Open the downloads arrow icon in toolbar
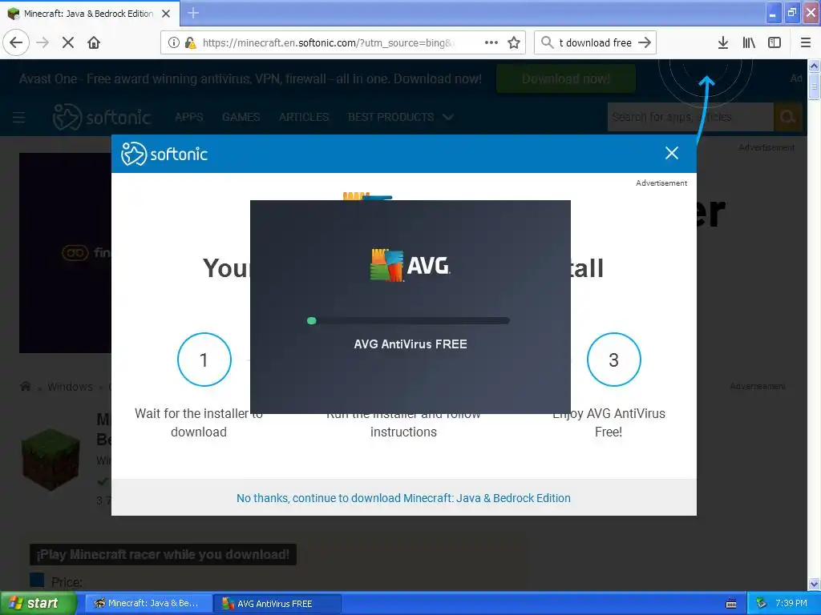 point(723,42)
